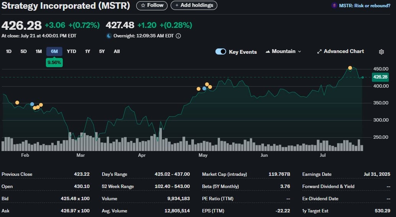Click the Apr label on the chart axis

coord(142,155)
